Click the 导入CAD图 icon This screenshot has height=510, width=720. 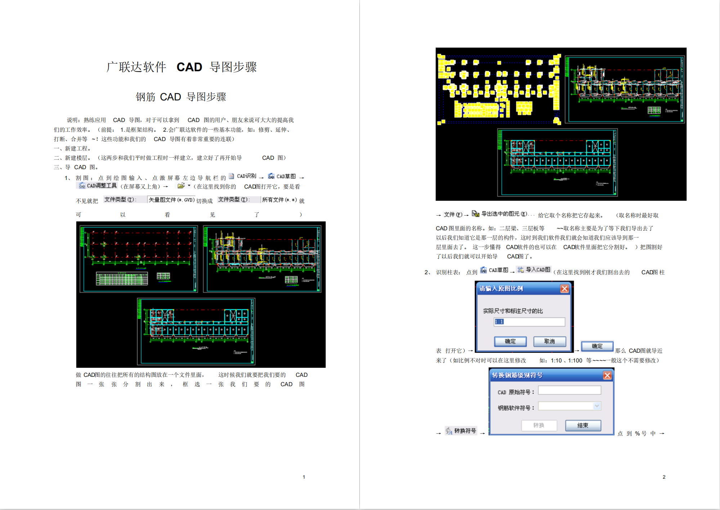(x=520, y=270)
